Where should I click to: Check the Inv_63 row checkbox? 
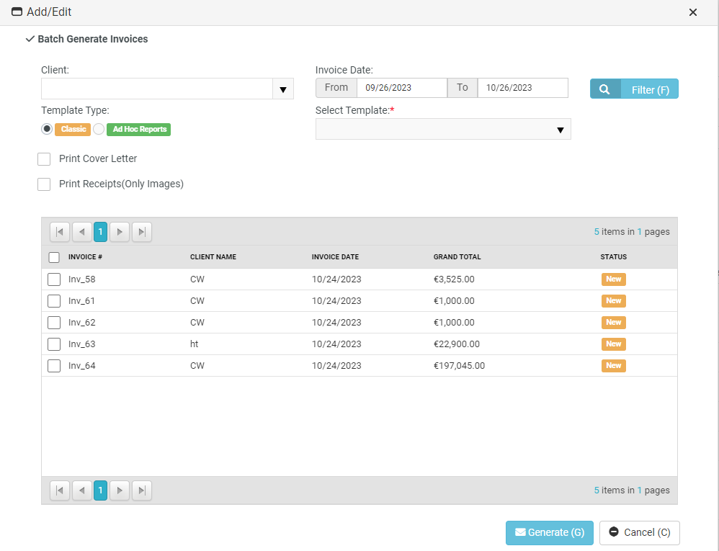click(53, 344)
